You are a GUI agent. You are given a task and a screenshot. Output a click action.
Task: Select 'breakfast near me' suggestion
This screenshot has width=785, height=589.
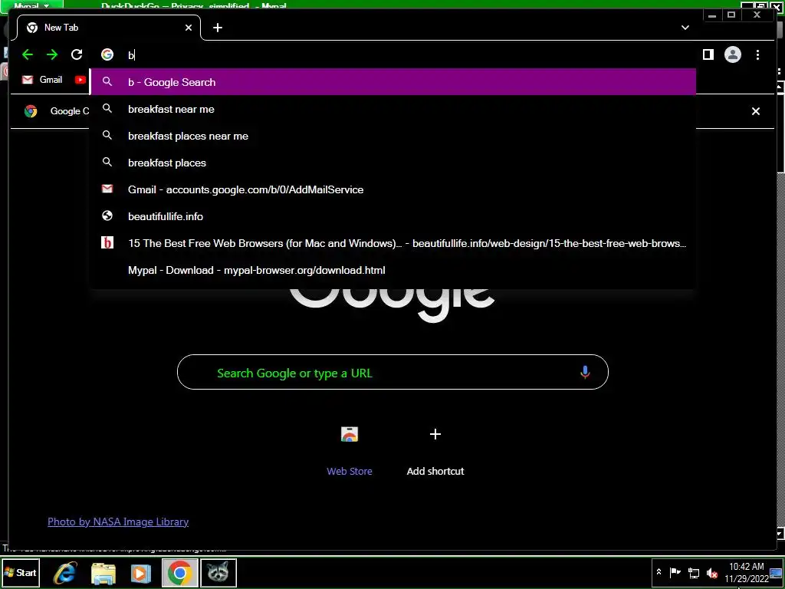pyautogui.click(x=393, y=109)
